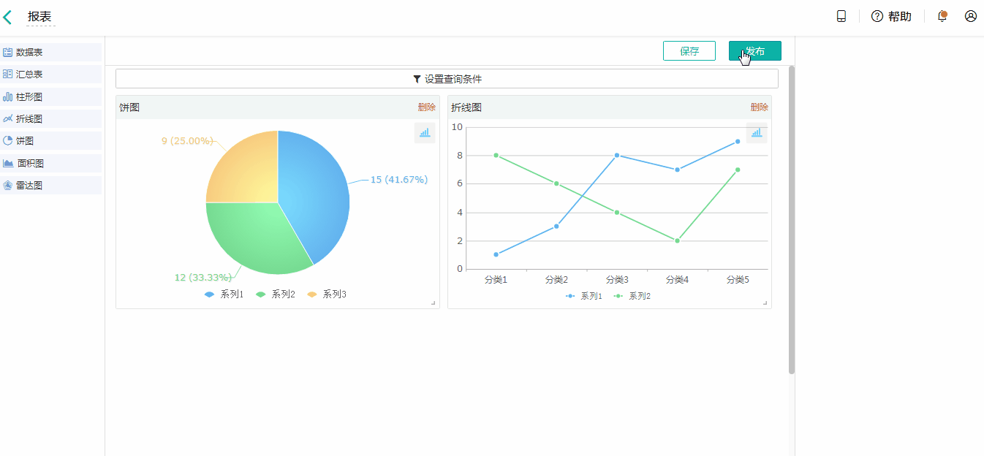Open the chart type switcher on the line chart

tap(757, 133)
